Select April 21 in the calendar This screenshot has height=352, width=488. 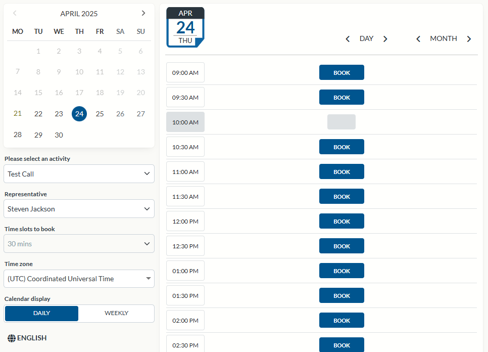(18, 113)
